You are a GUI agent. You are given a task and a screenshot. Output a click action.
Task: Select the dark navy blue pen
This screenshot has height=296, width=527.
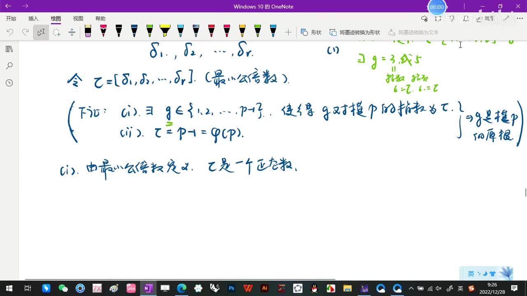pos(134,31)
